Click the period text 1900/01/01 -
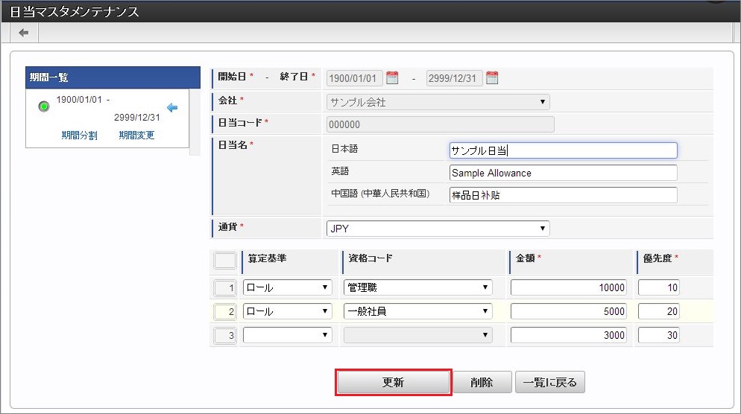 (x=83, y=100)
